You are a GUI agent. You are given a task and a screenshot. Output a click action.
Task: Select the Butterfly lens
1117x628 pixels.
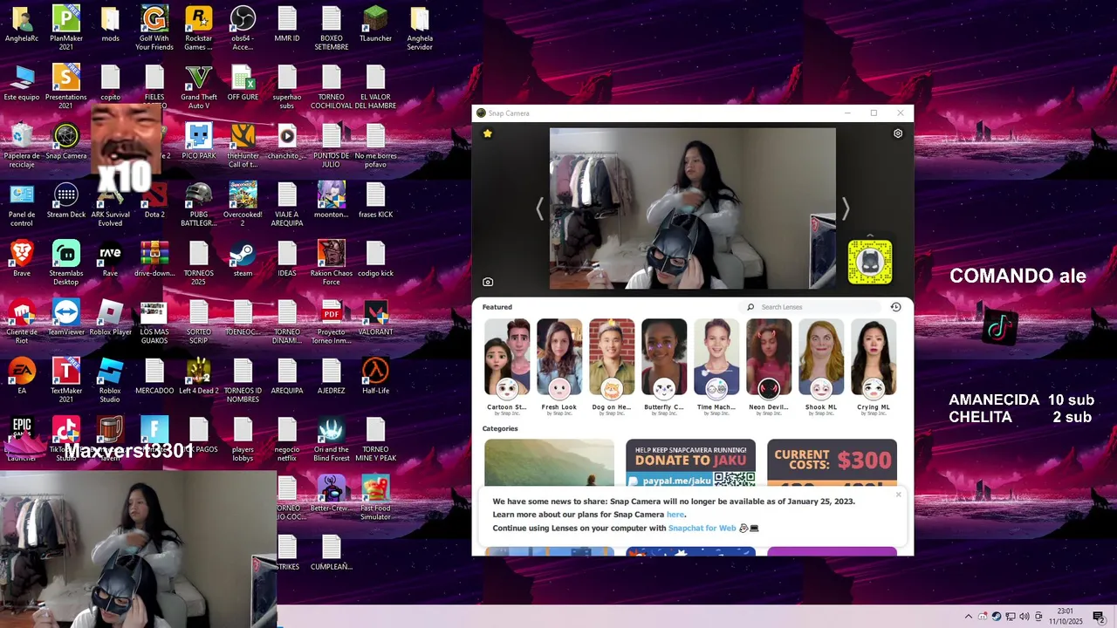point(664,365)
